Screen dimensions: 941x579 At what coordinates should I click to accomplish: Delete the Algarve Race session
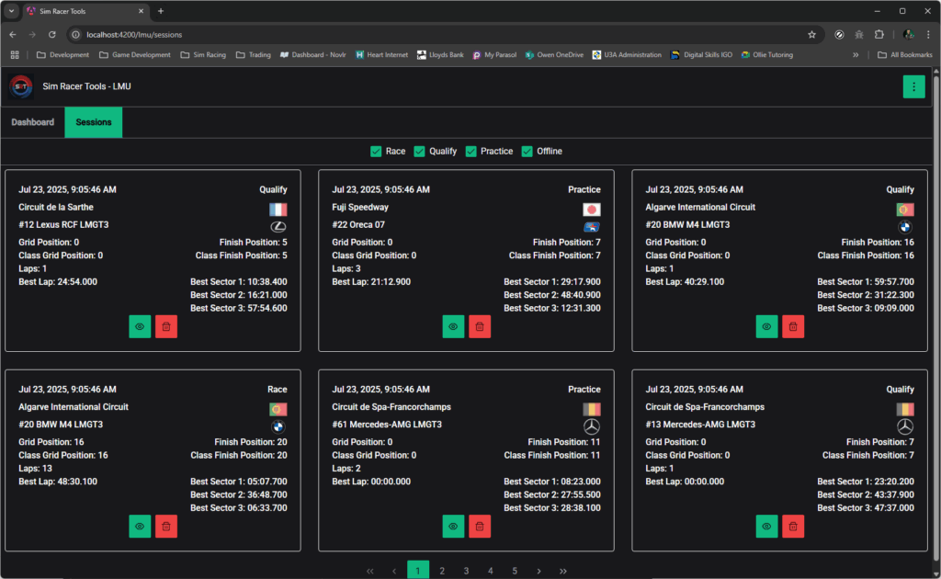[x=166, y=527]
